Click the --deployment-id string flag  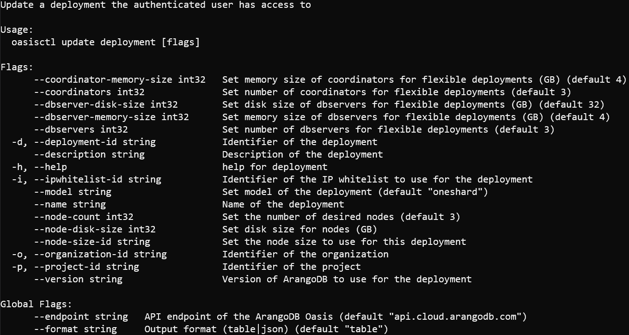click(x=94, y=142)
